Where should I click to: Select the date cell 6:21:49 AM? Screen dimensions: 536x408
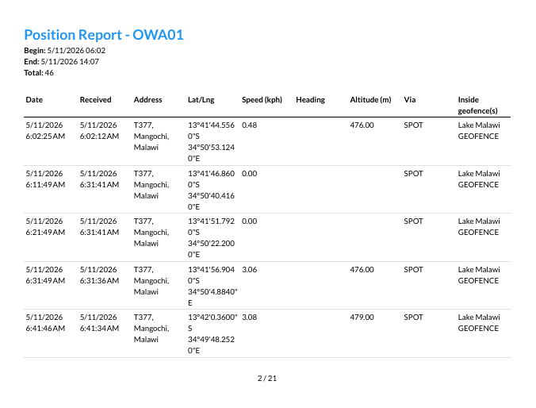pyautogui.click(x=45, y=226)
